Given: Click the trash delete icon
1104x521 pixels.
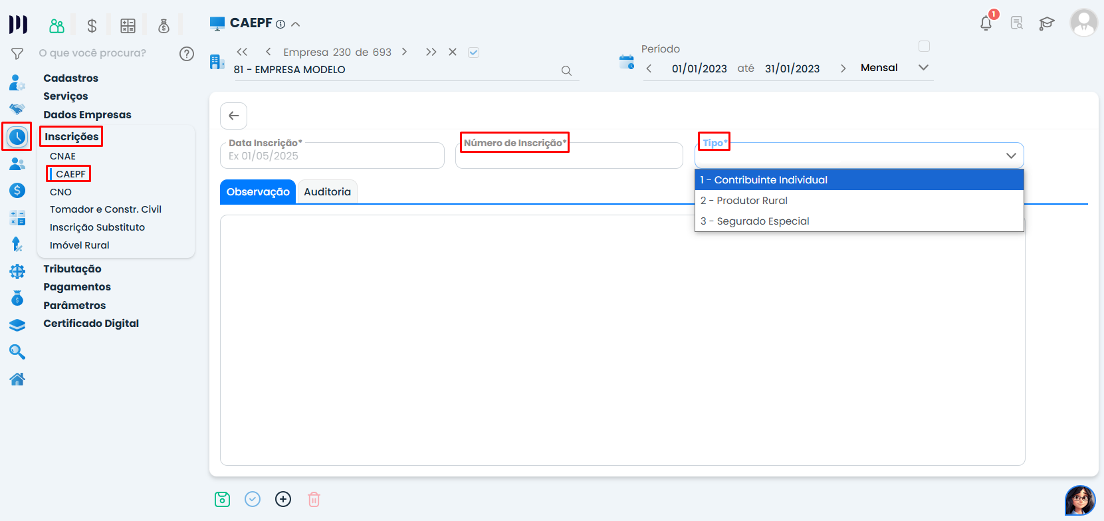Looking at the screenshot, I should coord(314,499).
